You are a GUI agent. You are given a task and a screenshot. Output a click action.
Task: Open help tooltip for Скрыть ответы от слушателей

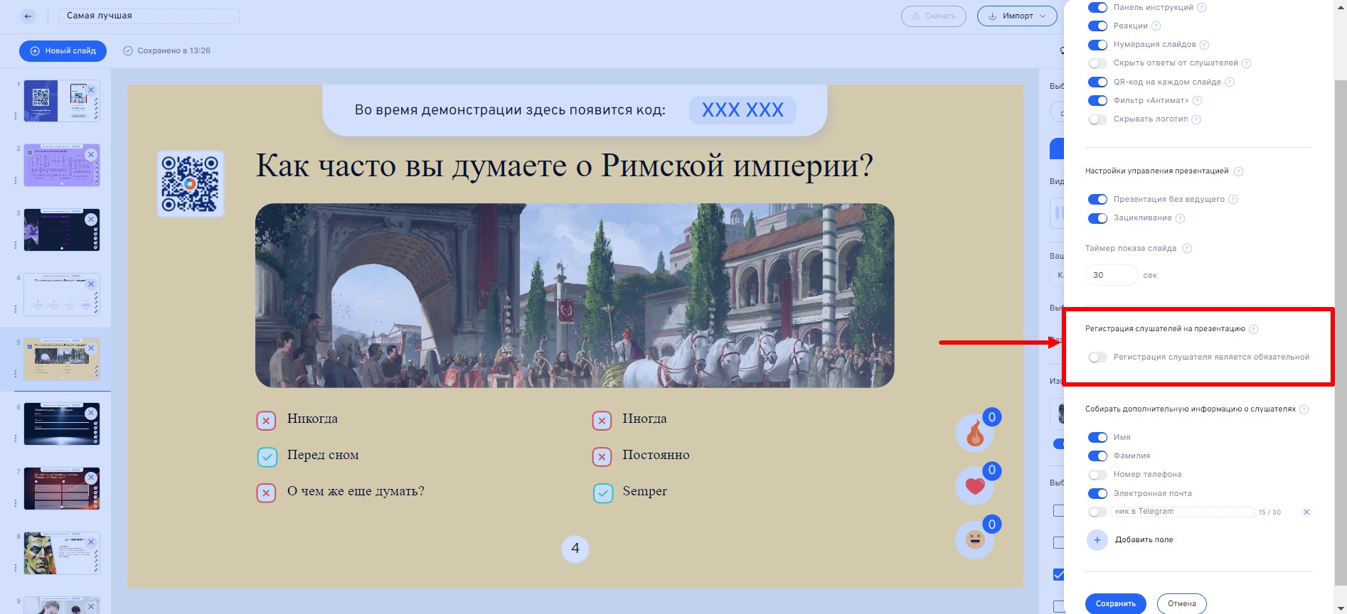point(1246,63)
